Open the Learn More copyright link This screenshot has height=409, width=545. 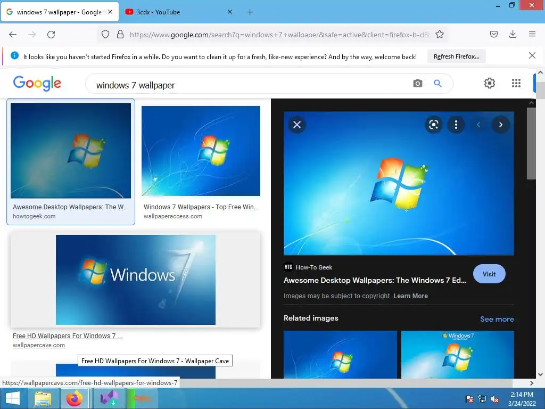410,296
